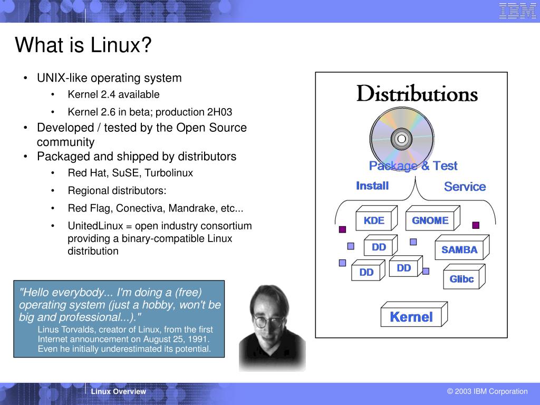Click the IBM logo in the header
The height and width of the screenshot is (405, 540).
[518, 11]
